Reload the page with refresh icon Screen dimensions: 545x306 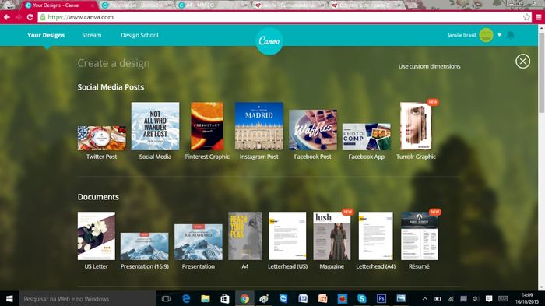click(x=30, y=17)
